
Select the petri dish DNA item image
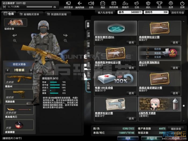click(x=115, y=28)
